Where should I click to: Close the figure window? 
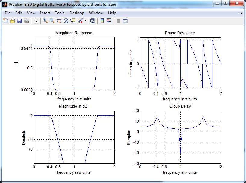237,3
